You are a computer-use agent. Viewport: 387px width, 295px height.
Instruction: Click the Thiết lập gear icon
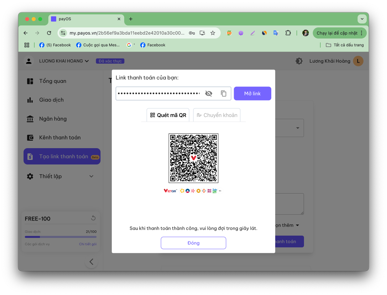click(30, 176)
